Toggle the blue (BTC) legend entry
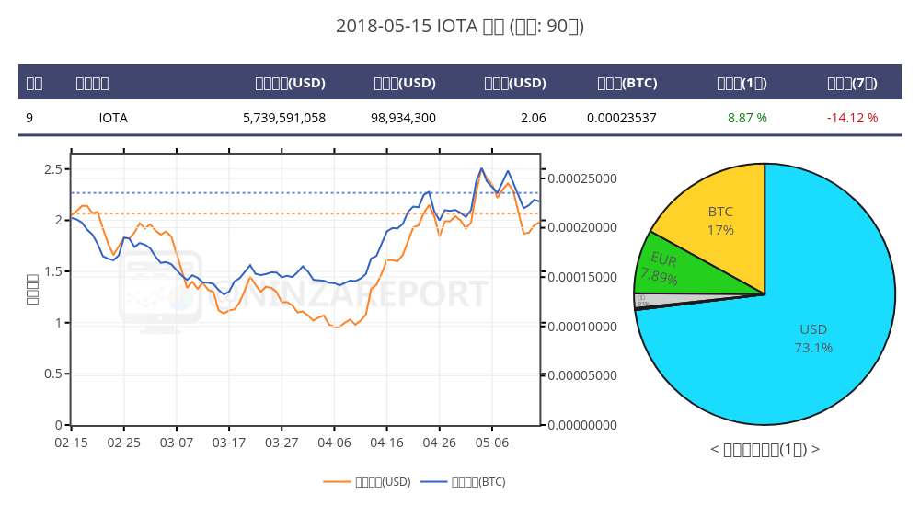 pyautogui.click(x=463, y=482)
